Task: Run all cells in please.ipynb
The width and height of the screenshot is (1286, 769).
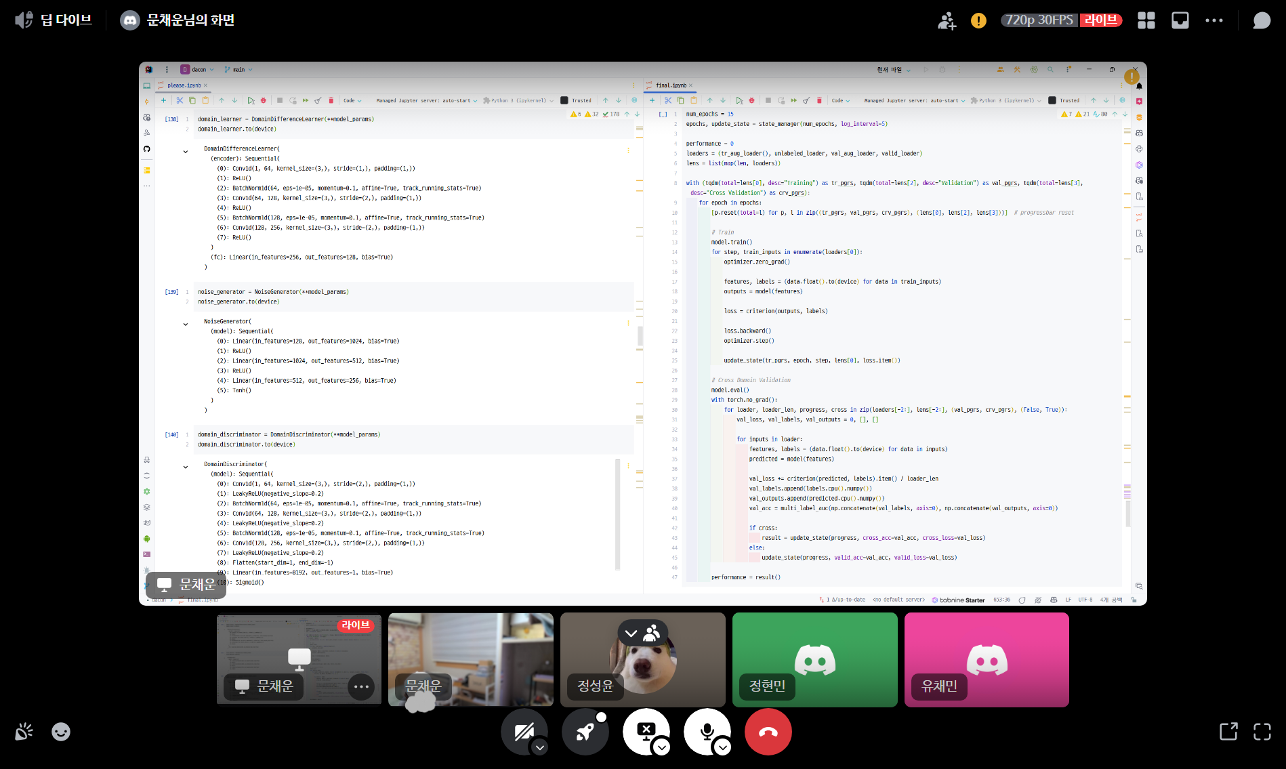Action: click(x=306, y=100)
